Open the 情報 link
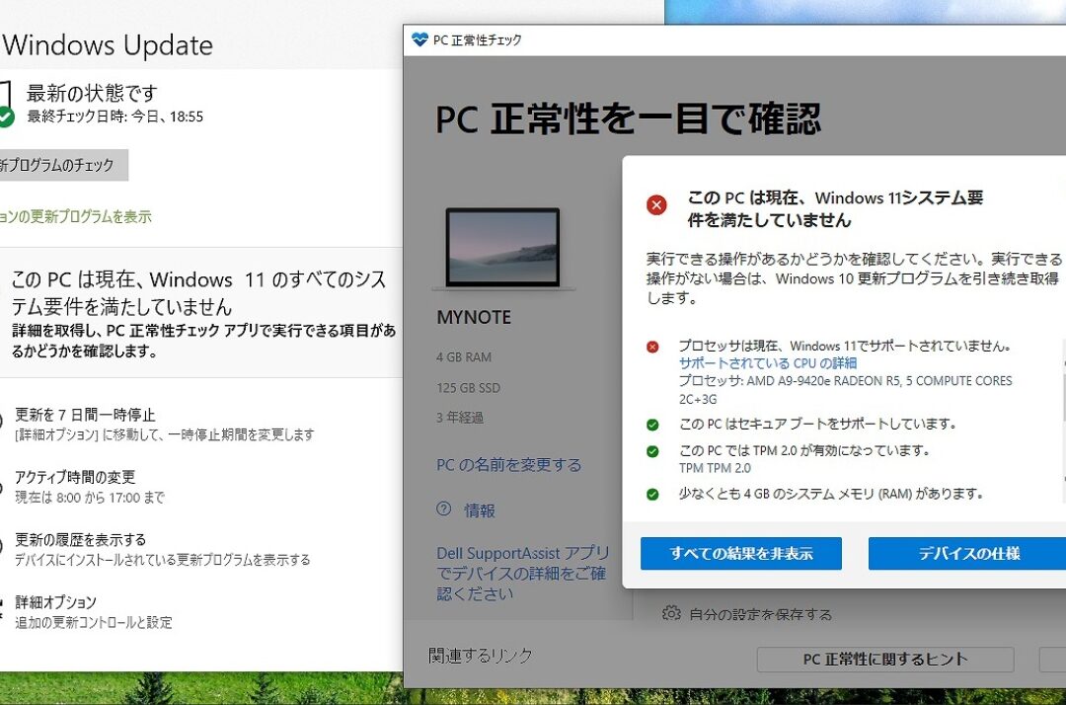Screen dimensions: 1066x705 point(480,509)
